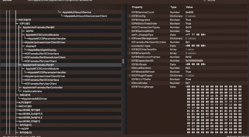Select the IOFBUIScale property row
The height and width of the screenshot is (137, 249).
[x=188, y=64]
